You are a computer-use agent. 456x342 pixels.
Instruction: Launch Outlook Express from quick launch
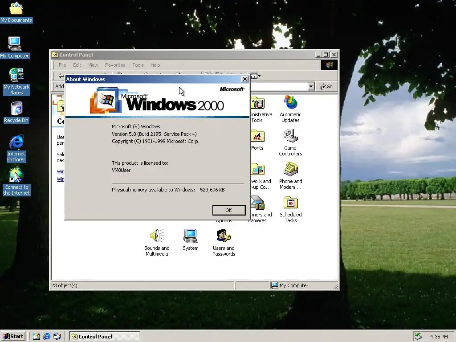(x=57, y=337)
